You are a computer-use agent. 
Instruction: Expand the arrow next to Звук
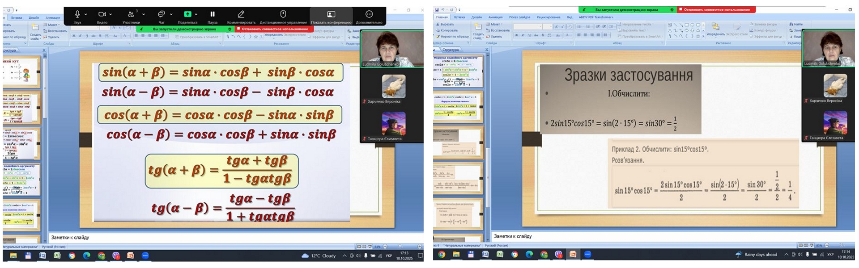[86, 14]
